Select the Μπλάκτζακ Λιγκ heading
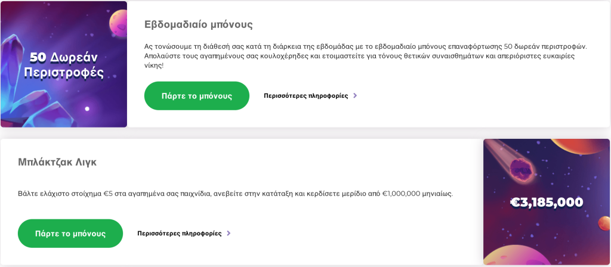Image resolution: width=611 pixels, height=267 pixels. [57, 162]
